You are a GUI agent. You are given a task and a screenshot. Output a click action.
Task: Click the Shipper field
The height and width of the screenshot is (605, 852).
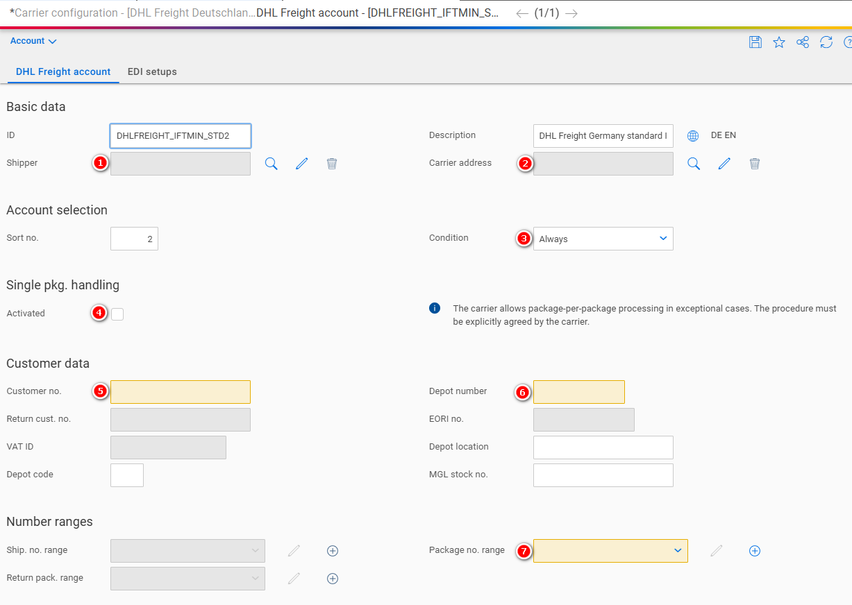(181, 164)
